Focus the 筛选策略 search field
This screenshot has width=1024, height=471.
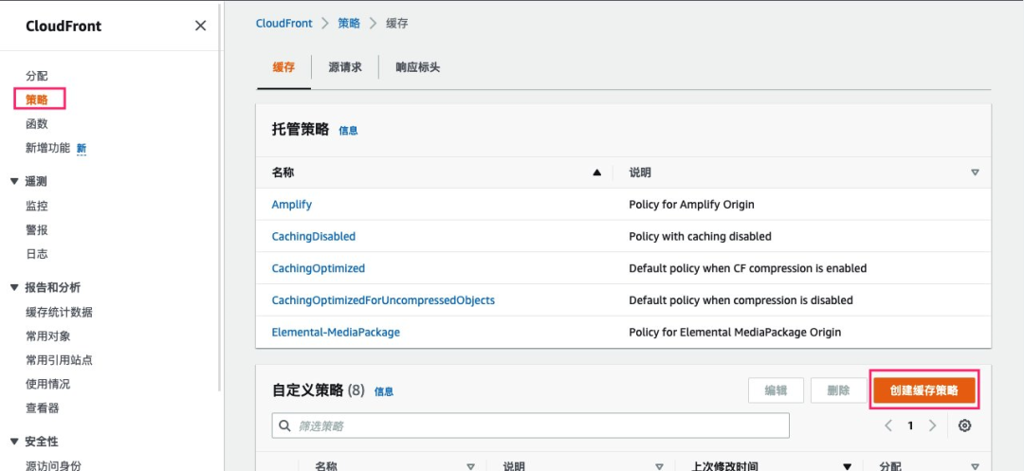[530, 426]
